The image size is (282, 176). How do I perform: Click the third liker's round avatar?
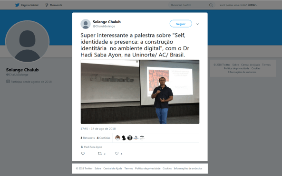coord(130,138)
